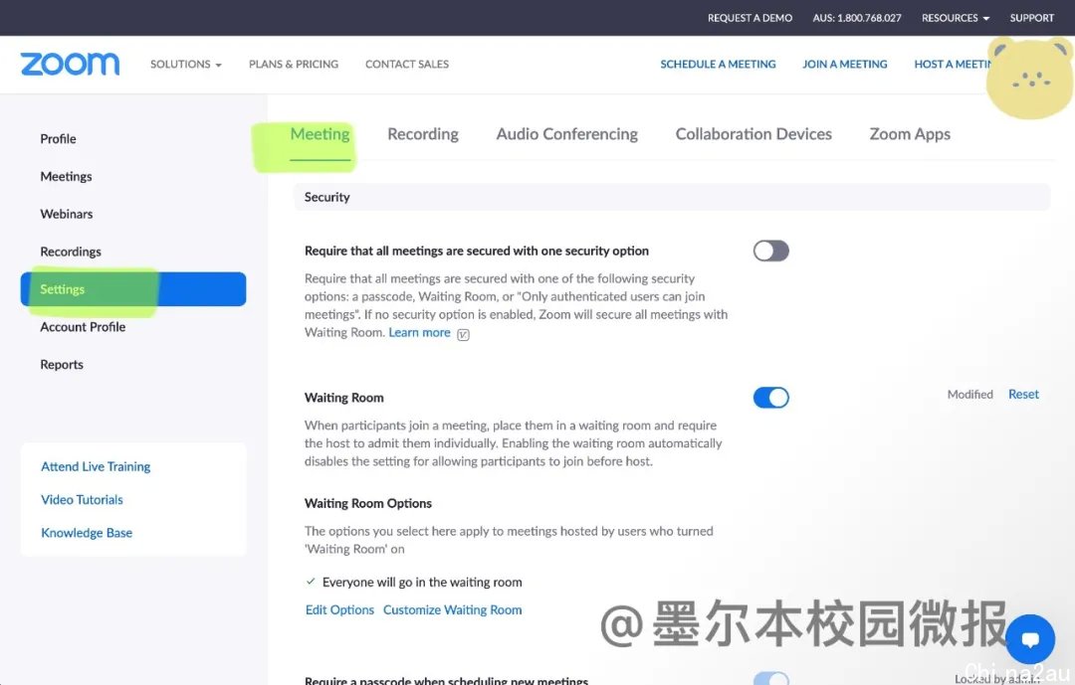This screenshot has height=685, width=1075.
Task: Go to the Zoom Apps tab
Action: (910, 134)
